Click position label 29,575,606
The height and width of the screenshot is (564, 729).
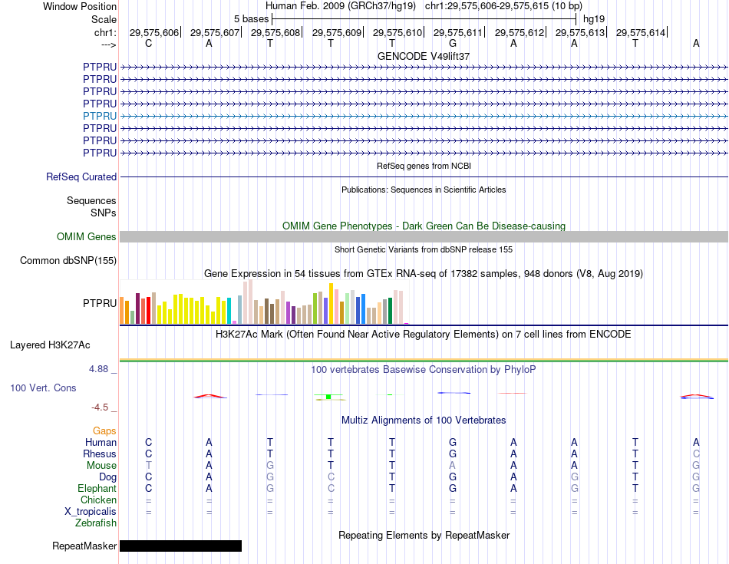click(x=154, y=32)
